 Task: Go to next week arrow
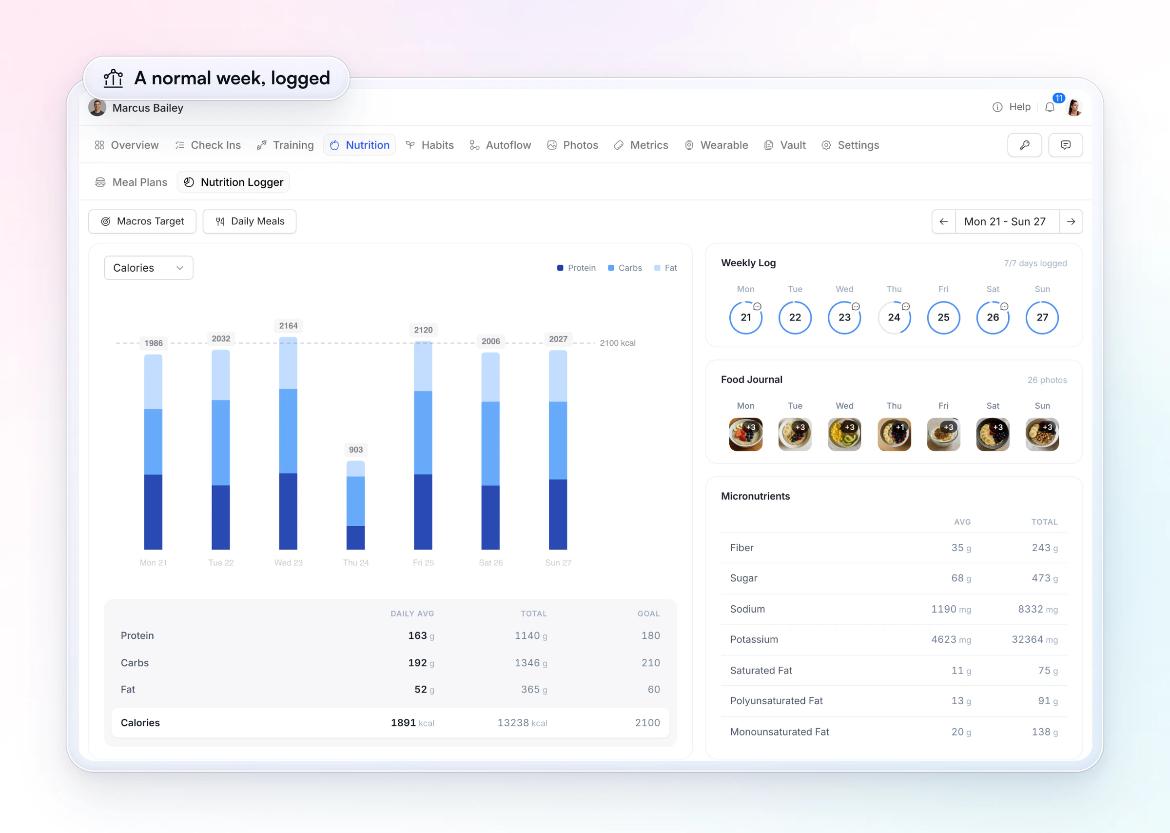1071,221
